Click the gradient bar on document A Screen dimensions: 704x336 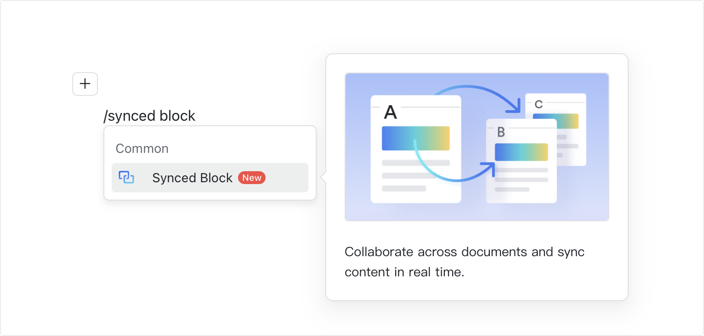[x=415, y=138]
